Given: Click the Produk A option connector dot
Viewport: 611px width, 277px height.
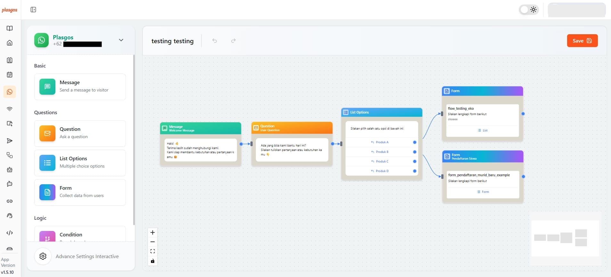Looking at the screenshot, I should 415,142.
